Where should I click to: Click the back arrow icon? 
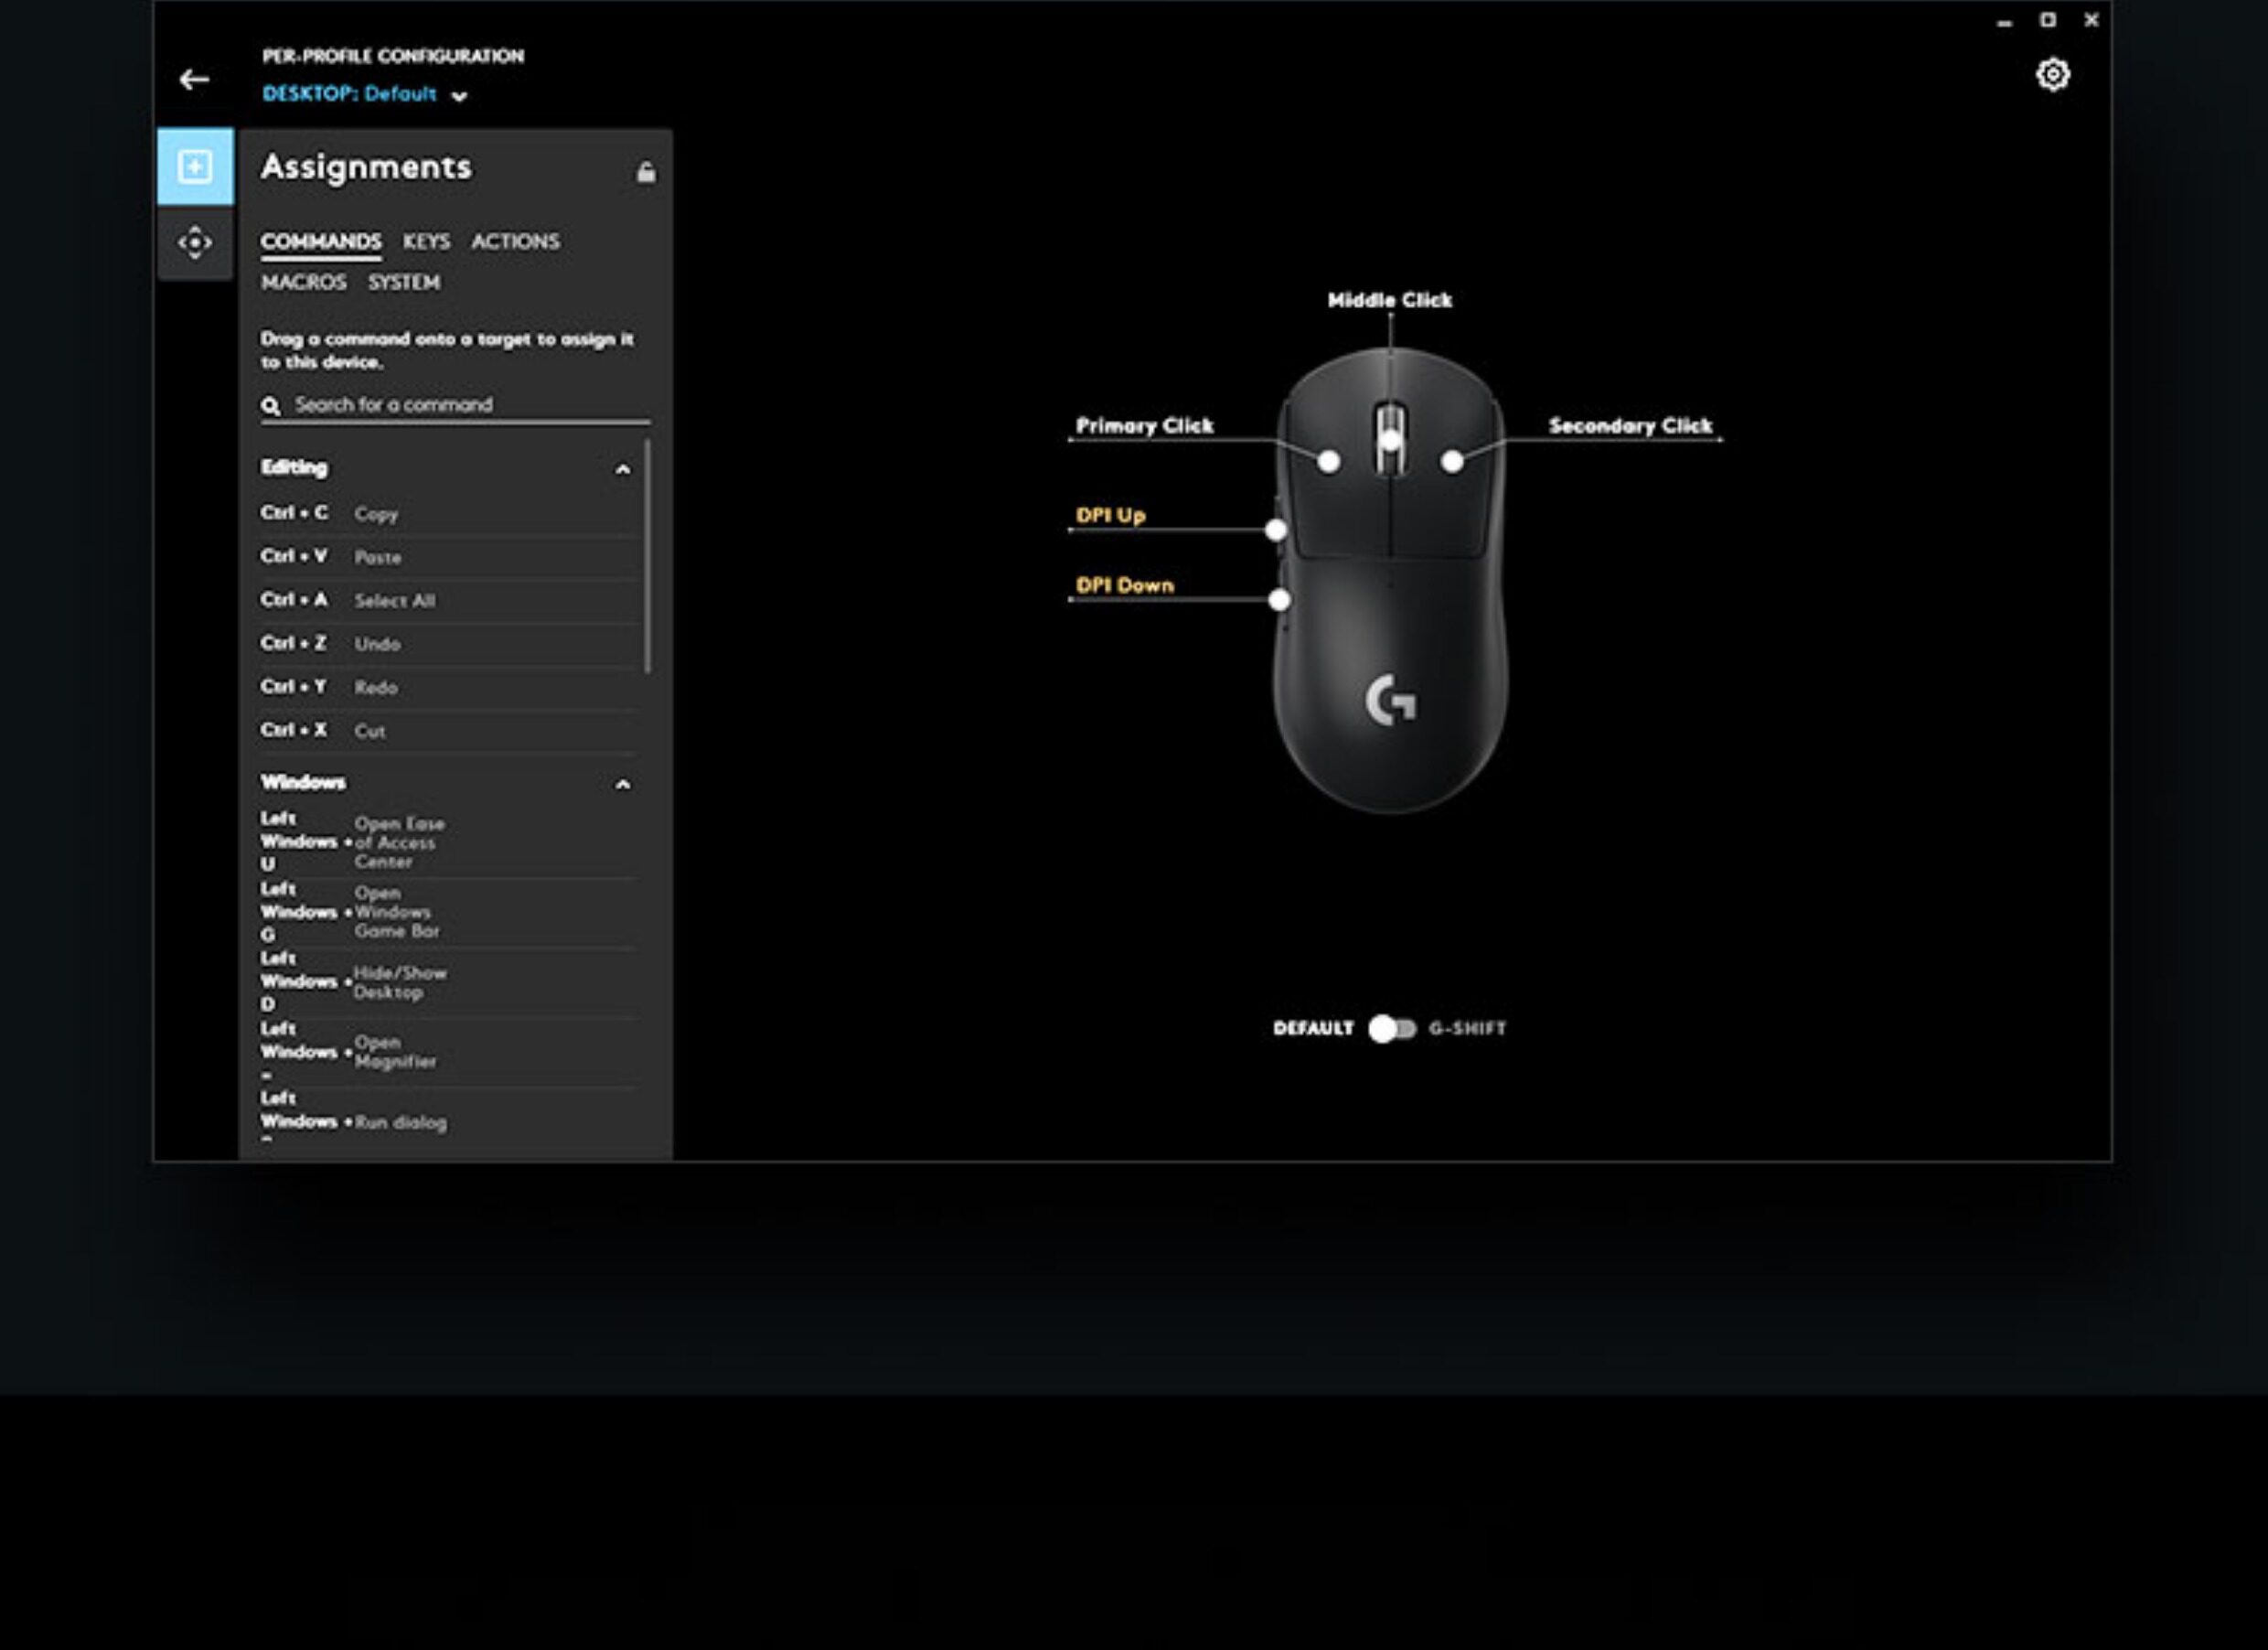[x=194, y=80]
